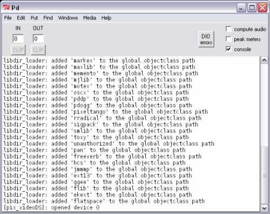Click the console line mentioning 'maxlib'
The image size is (270, 214).
click(99, 67)
